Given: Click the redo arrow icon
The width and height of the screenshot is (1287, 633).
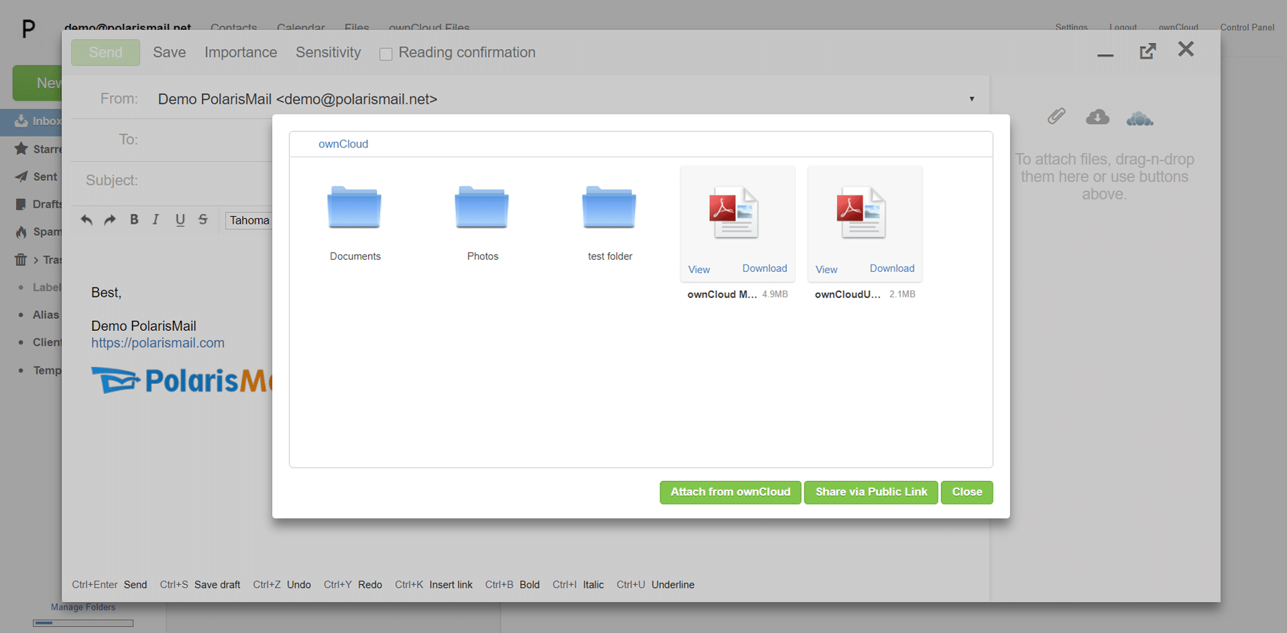Looking at the screenshot, I should click(x=110, y=220).
